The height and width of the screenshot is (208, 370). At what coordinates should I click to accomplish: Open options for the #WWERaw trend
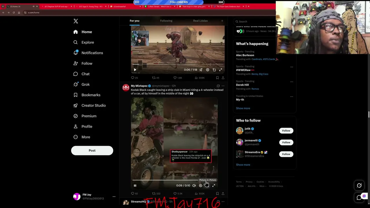pos(292,67)
